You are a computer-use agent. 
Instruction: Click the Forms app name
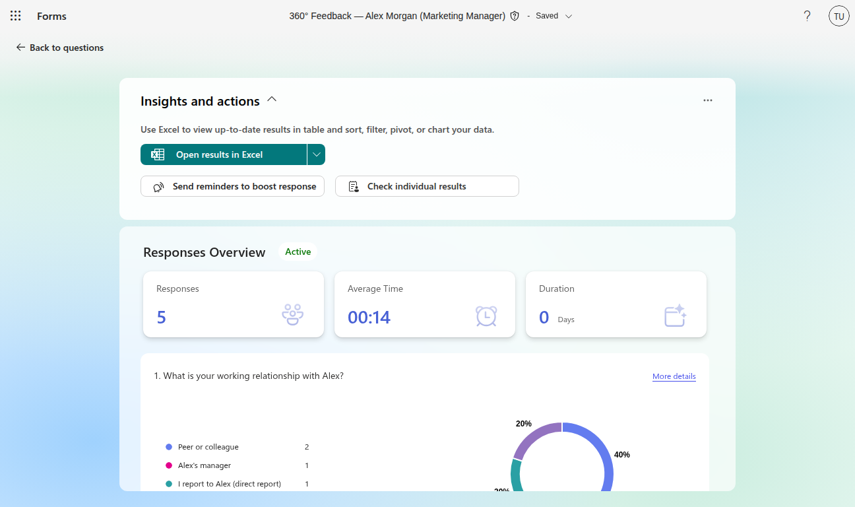51,16
